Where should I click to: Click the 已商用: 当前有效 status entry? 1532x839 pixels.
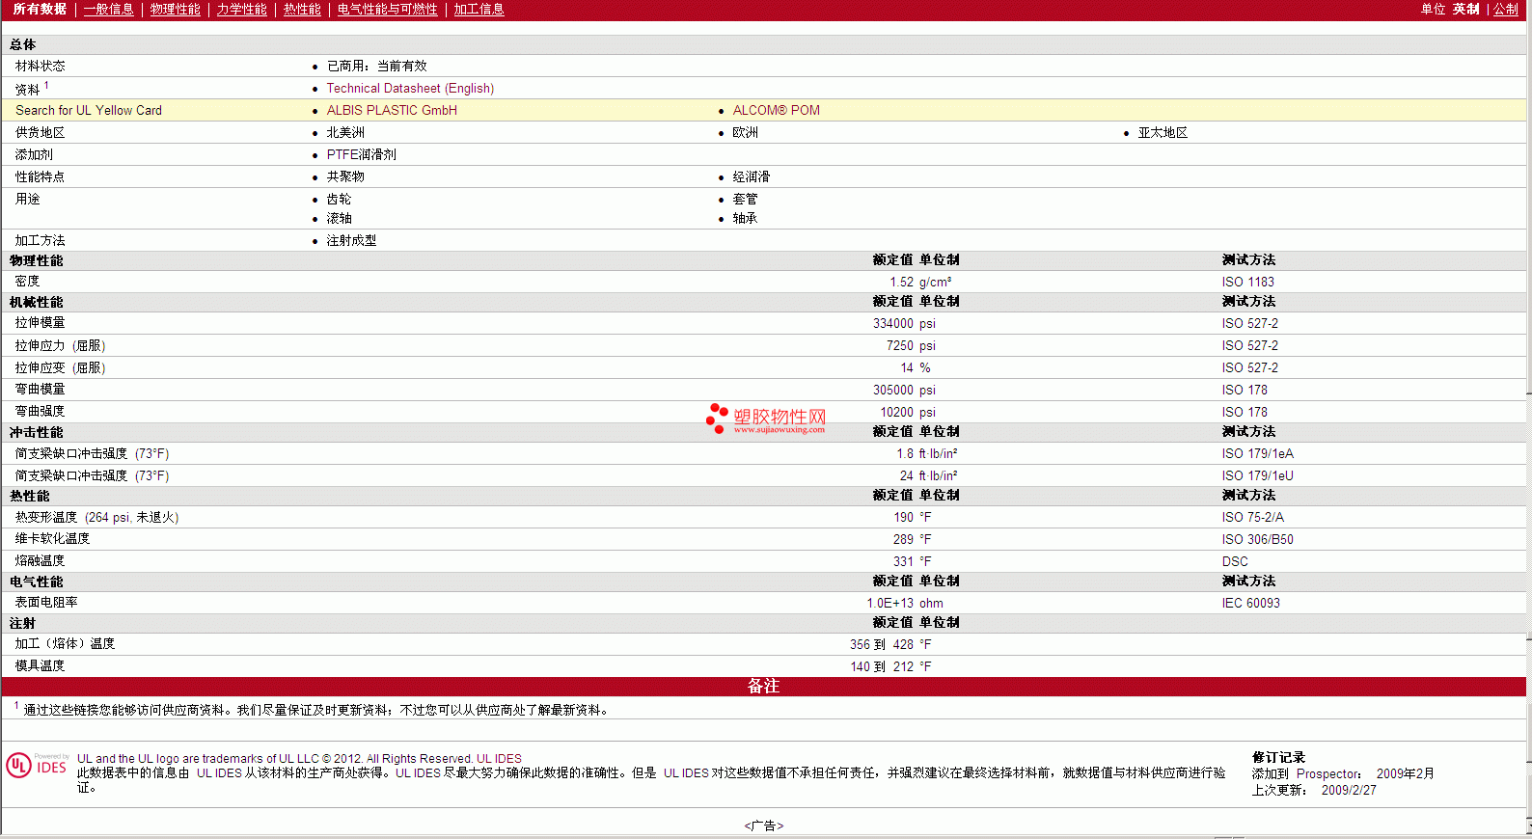(376, 66)
